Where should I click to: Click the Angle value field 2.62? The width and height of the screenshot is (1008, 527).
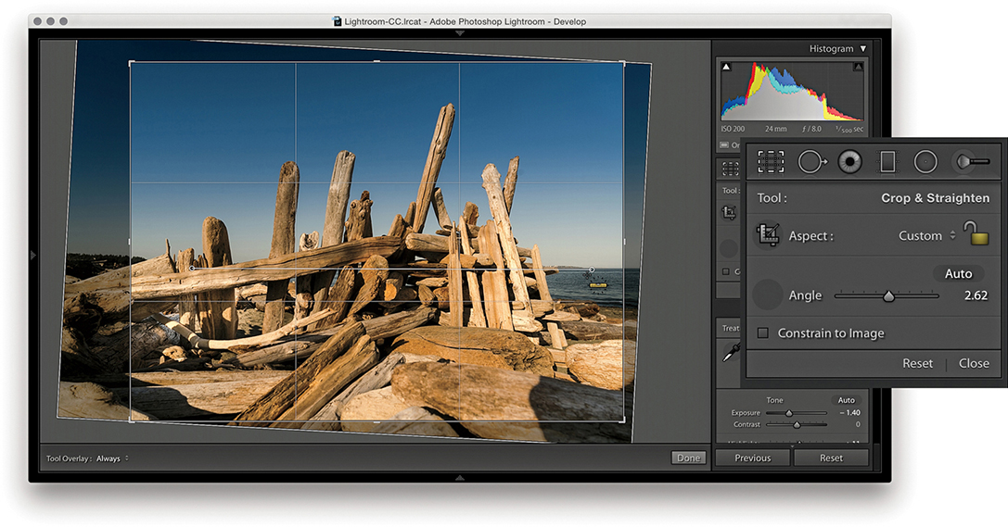975,296
